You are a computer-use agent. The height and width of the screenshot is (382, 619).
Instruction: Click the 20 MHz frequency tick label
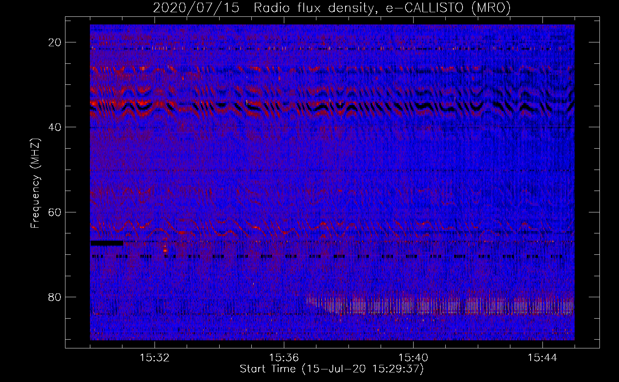55,42
